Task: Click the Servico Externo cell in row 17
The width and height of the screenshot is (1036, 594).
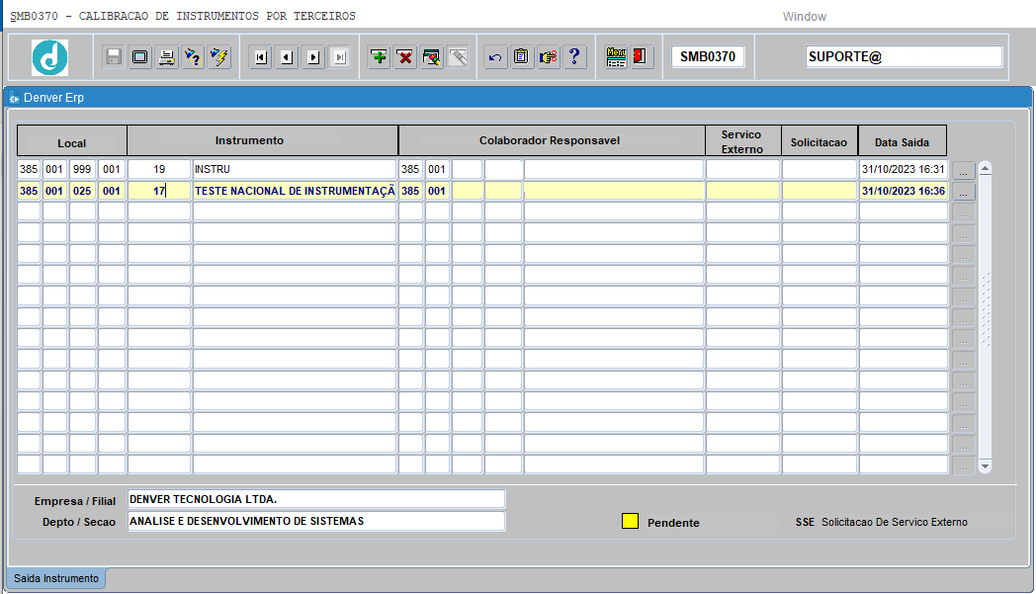Action: click(x=742, y=191)
